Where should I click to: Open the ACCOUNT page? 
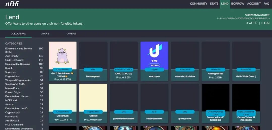pyautogui.click(x=254, y=4)
